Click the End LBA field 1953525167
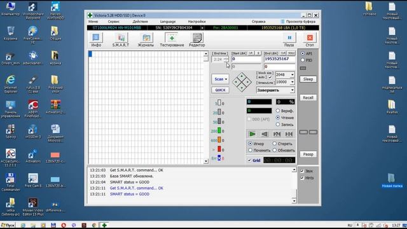Screen dimensions: 407x229 click(x=280, y=59)
